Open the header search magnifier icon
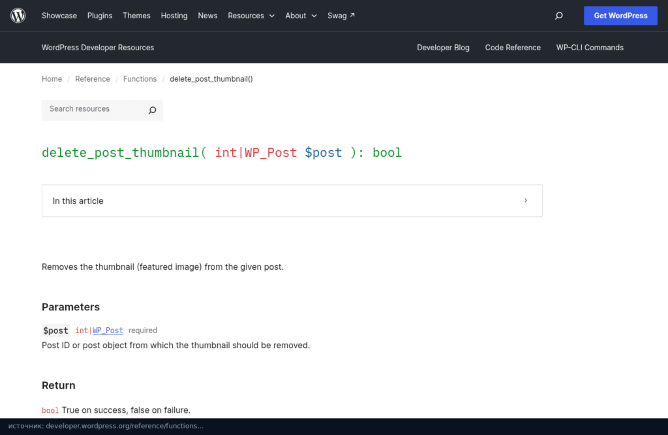The width and height of the screenshot is (668, 435). pos(558,16)
